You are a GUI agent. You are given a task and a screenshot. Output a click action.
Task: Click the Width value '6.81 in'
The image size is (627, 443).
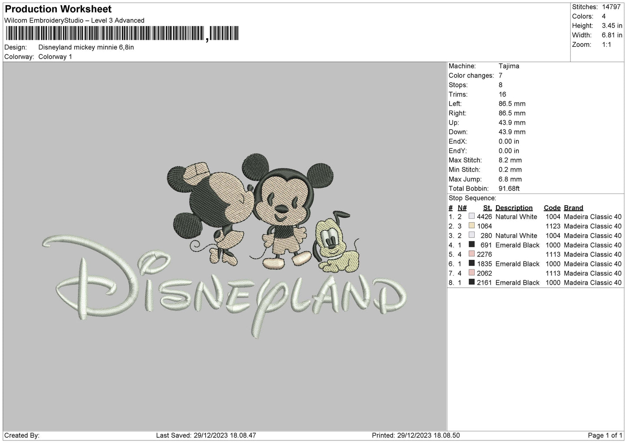coord(612,35)
